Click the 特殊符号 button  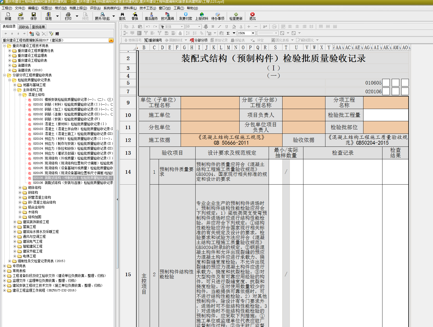click(x=133, y=40)
